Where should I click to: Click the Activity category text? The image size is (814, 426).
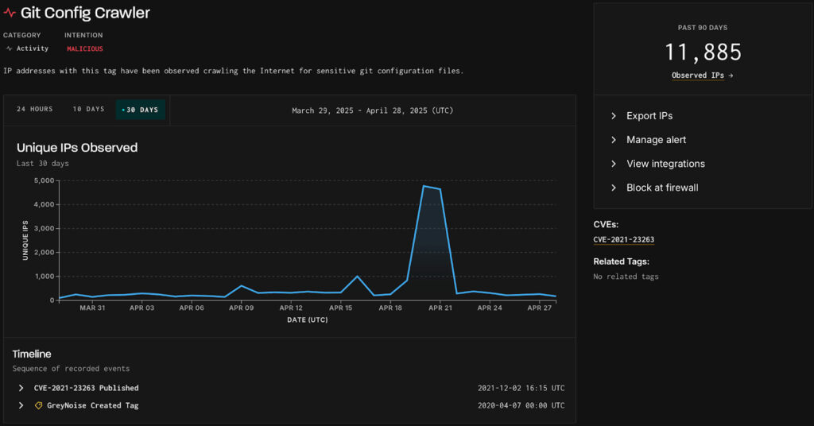tap(33, 48)
